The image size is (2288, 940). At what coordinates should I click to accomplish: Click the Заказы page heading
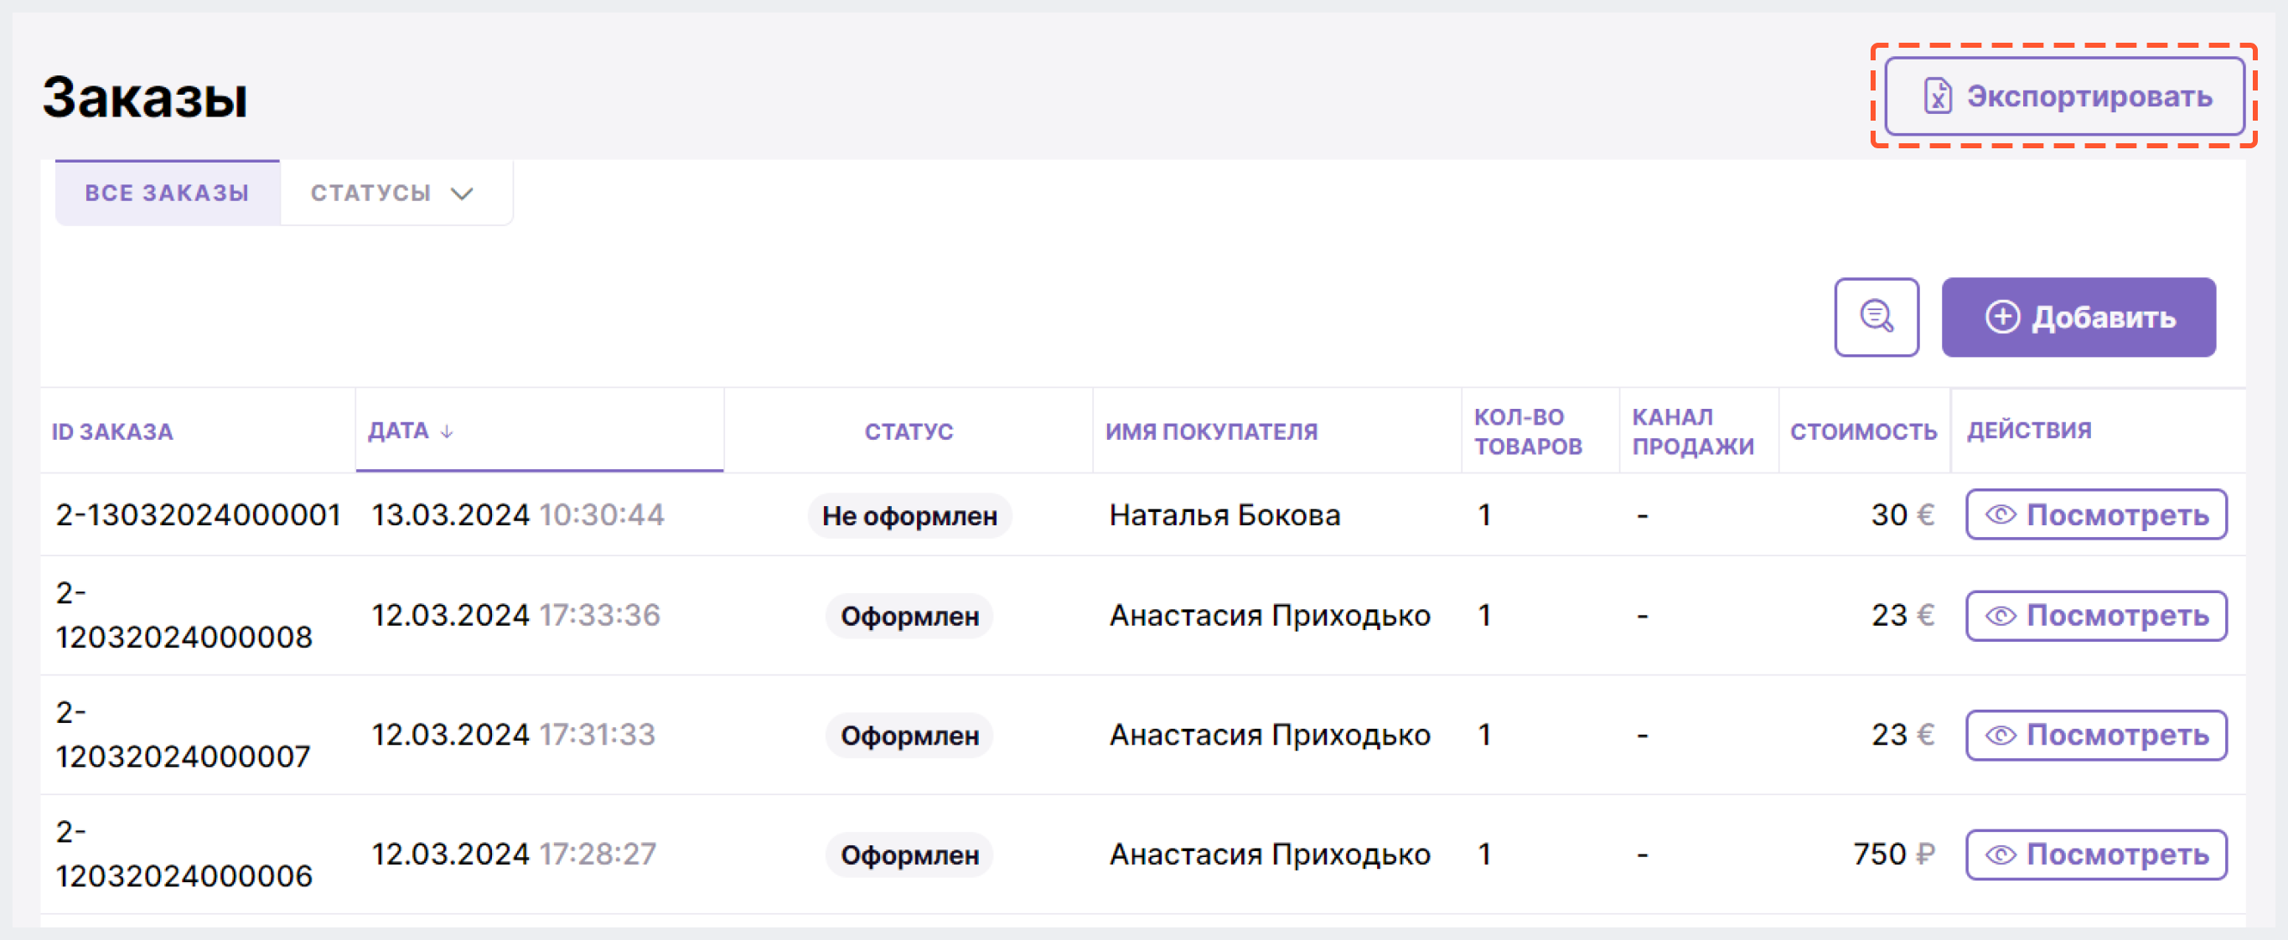[145, 96]
